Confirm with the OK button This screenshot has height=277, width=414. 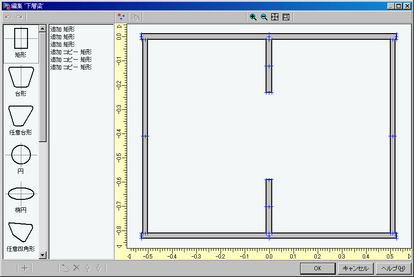click(x=318, y=268)
